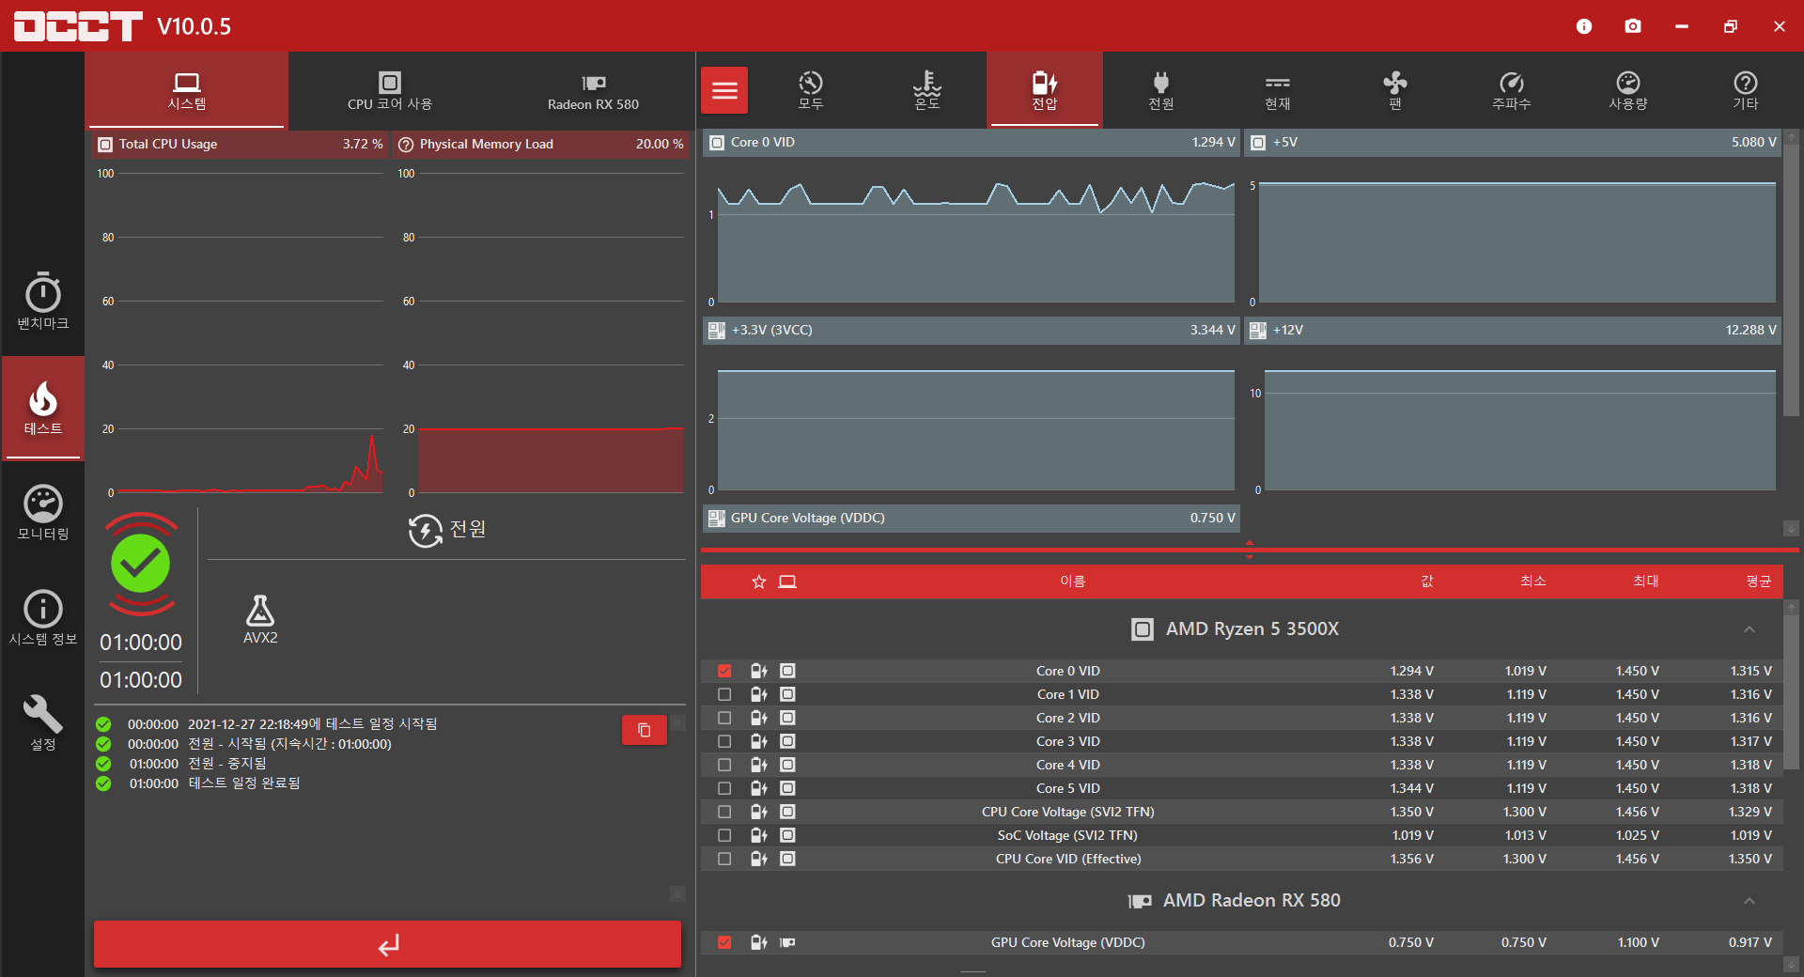
Task: Click +3.3V (3VCC) graph header icon
Action: 717,331
